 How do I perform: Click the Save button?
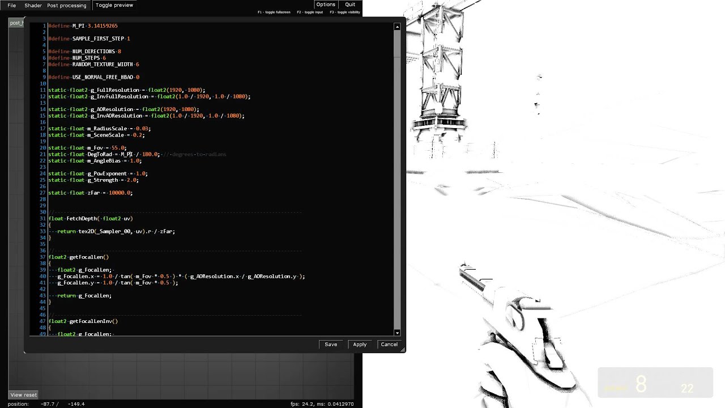coord(331,345)
